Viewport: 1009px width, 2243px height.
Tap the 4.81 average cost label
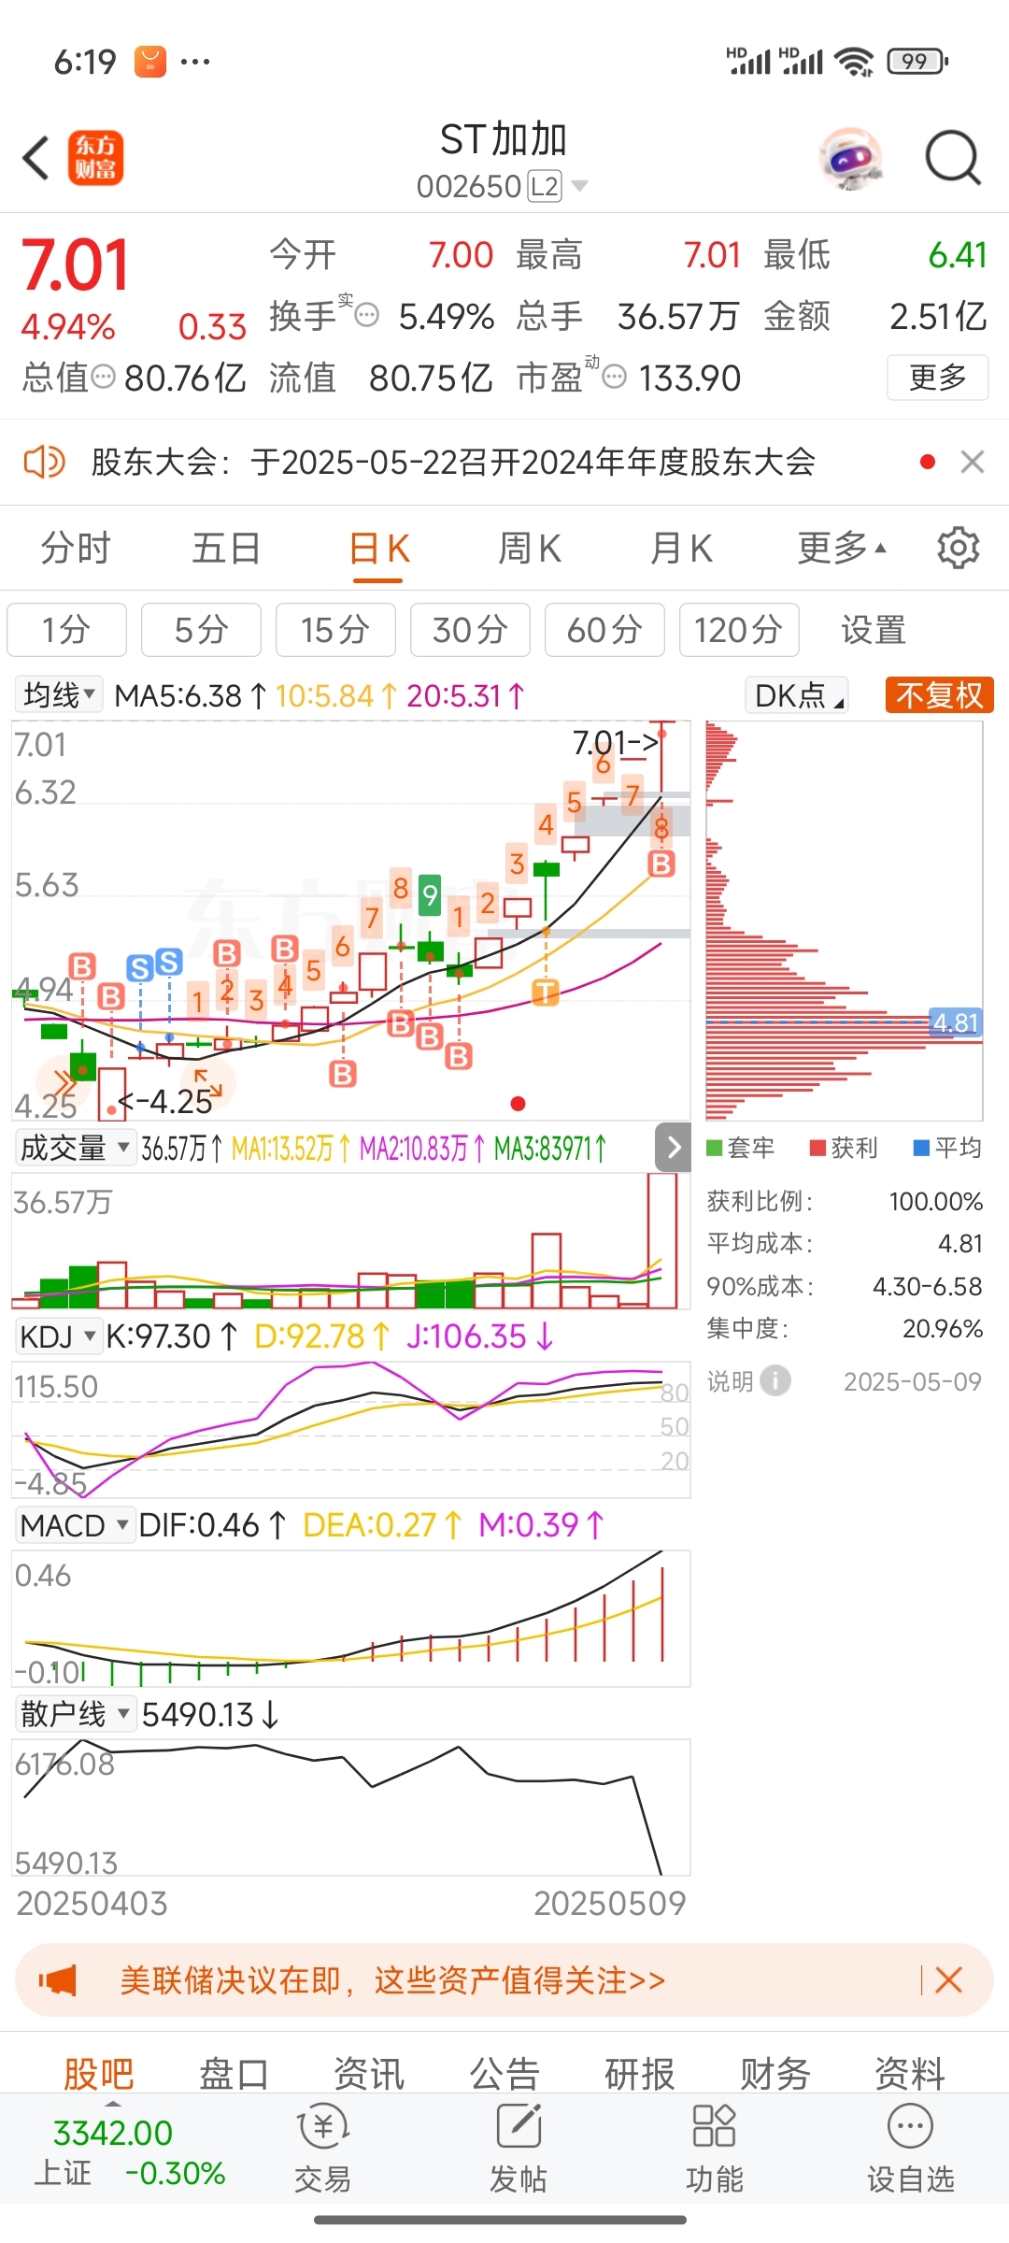(x=955, y=1022)
